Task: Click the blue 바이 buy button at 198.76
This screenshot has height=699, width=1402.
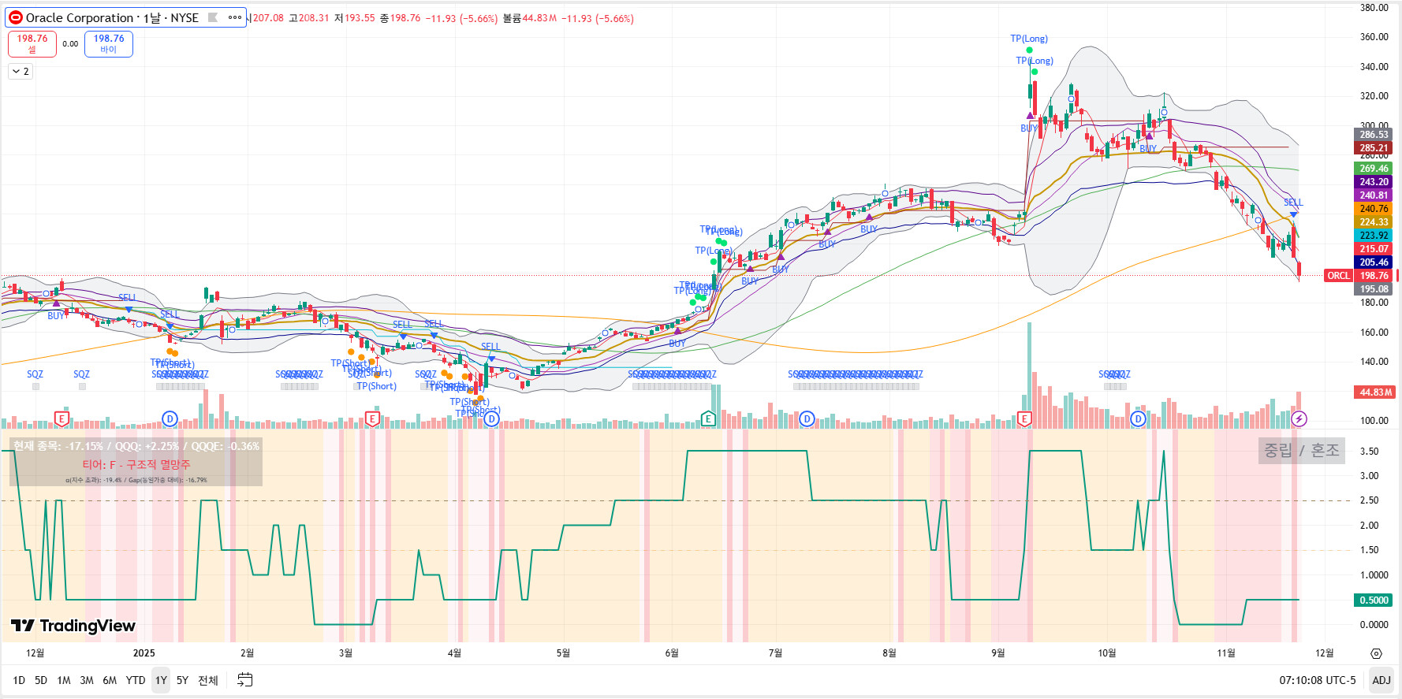Action: click(x=109, y=43)
